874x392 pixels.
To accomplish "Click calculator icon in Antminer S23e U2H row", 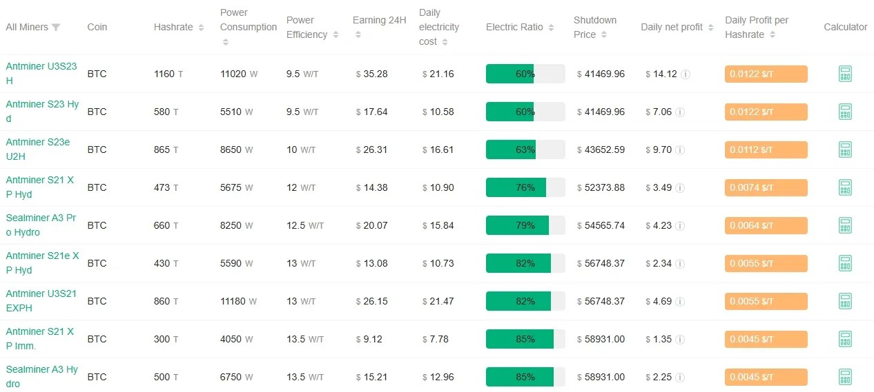I will pos(845,149).
